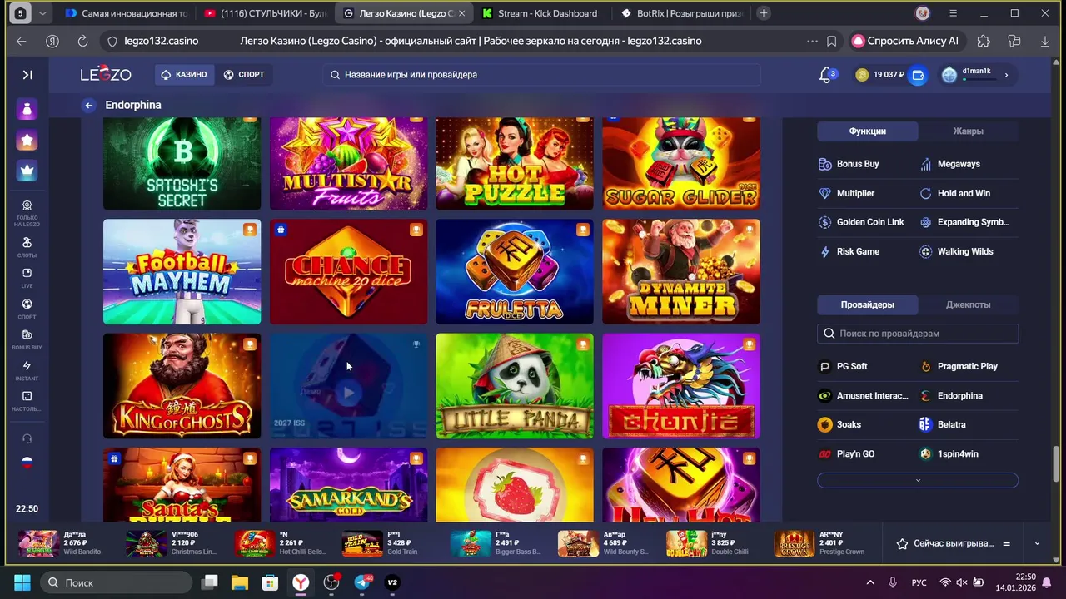Focus the provider search field
Viewport: 1066px width, 599px height.
point(918,334)
